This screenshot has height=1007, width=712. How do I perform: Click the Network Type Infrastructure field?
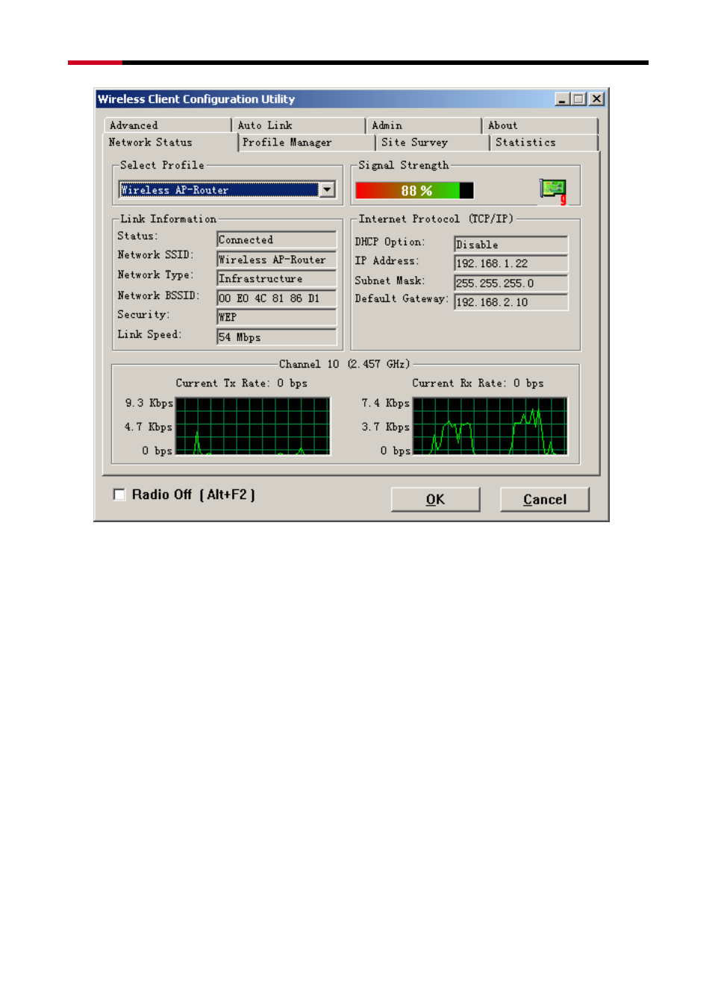click(x=277, y=278)
